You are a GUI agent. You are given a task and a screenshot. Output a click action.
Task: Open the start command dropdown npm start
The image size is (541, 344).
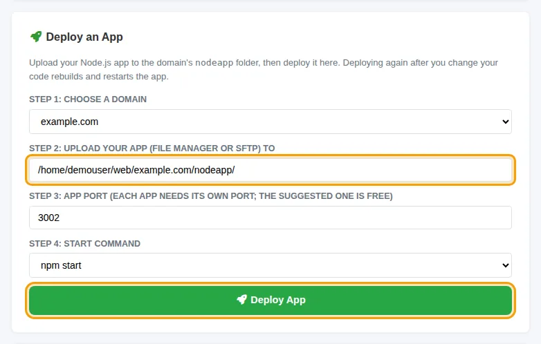270,265
